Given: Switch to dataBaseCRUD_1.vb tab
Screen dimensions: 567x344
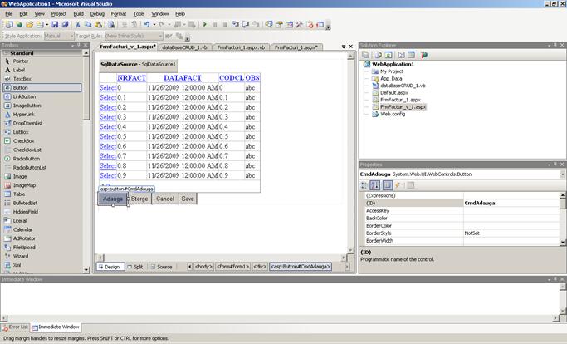Looking at the screenshot, I should pos(185,47).
